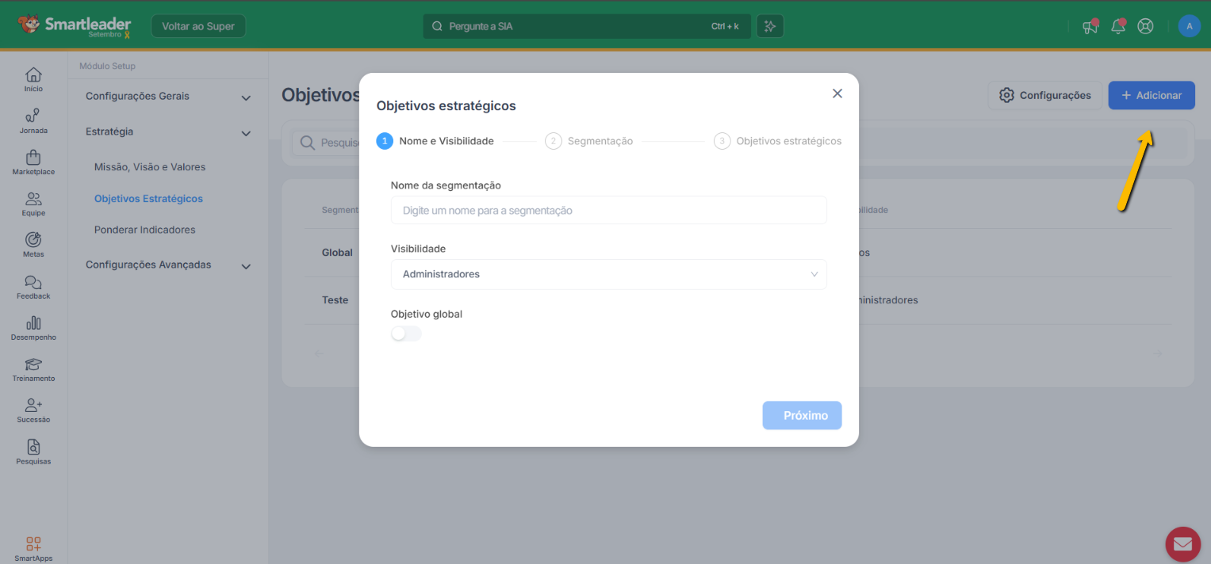The height and width of the screenshot is (564, 1211).
Task: Click the Voltar ao Super button
Action: [198, 26]
